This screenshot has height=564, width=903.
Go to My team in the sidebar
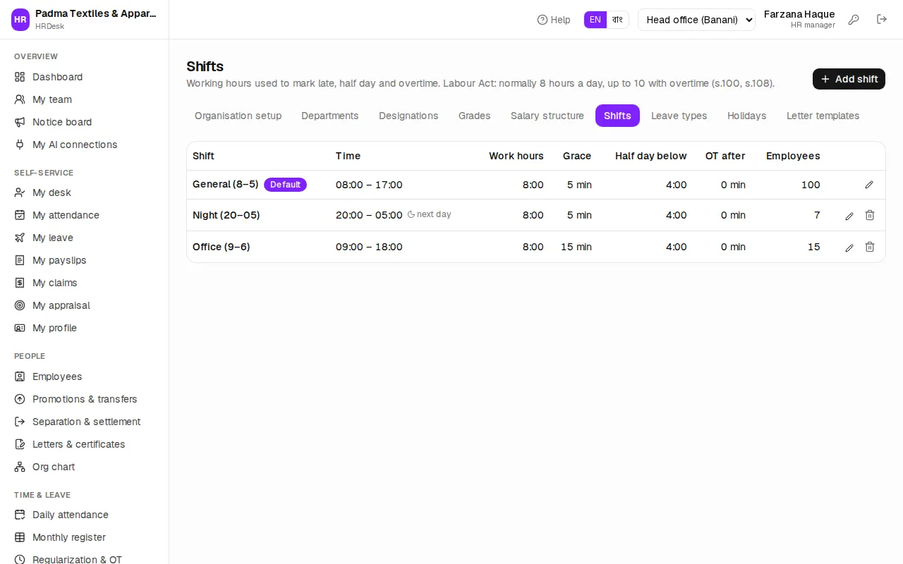coord(85,99)
